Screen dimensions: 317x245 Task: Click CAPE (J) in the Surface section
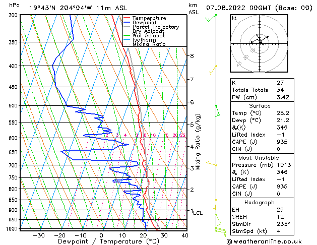(x=244, y=142)
